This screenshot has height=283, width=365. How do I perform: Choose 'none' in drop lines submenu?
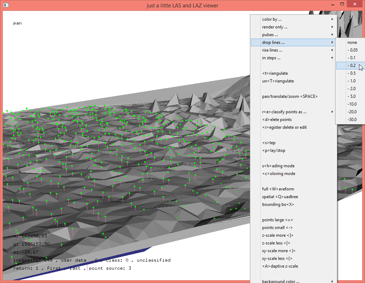pyautogui.click(x=352, y=42)
